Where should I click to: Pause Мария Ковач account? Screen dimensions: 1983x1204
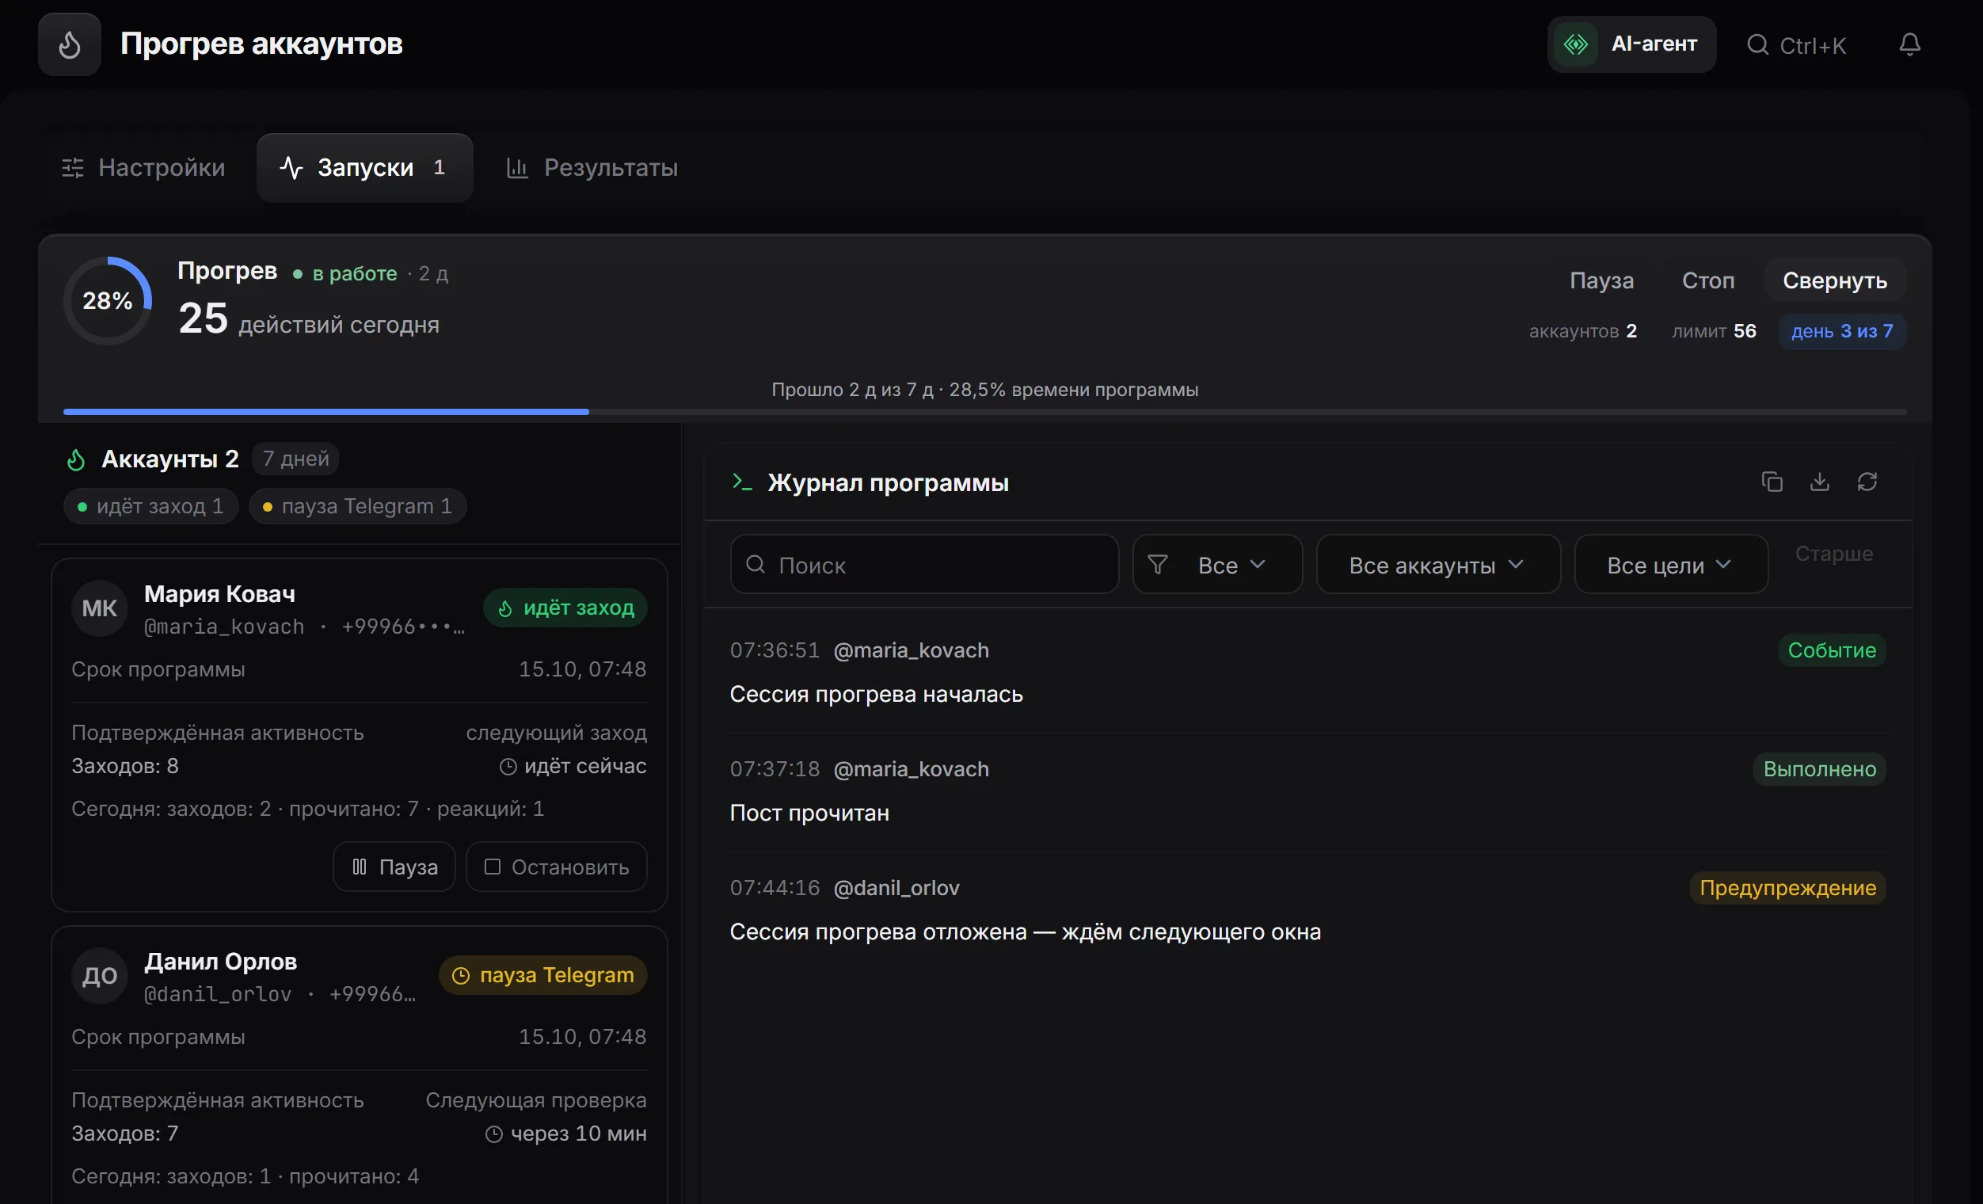394,867
